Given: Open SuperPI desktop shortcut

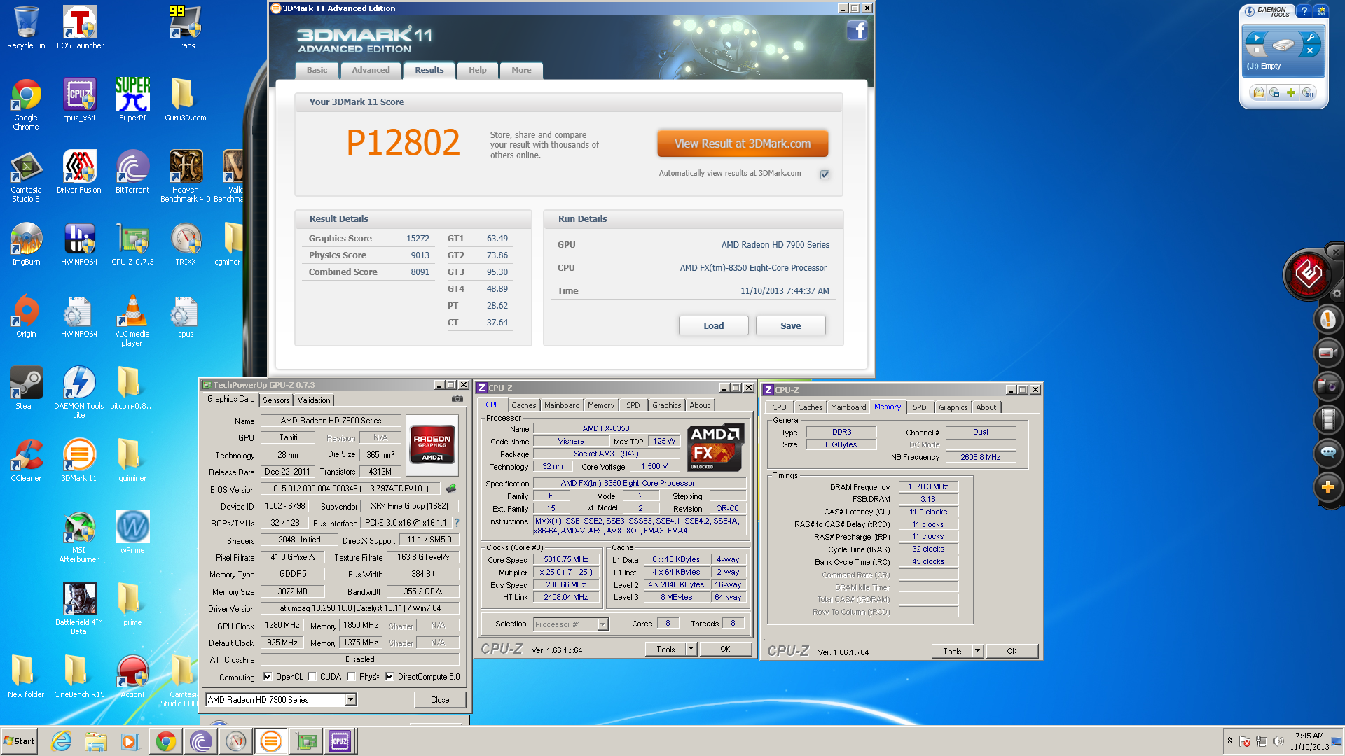Looking at the screenshot, I should coord(132,100).
